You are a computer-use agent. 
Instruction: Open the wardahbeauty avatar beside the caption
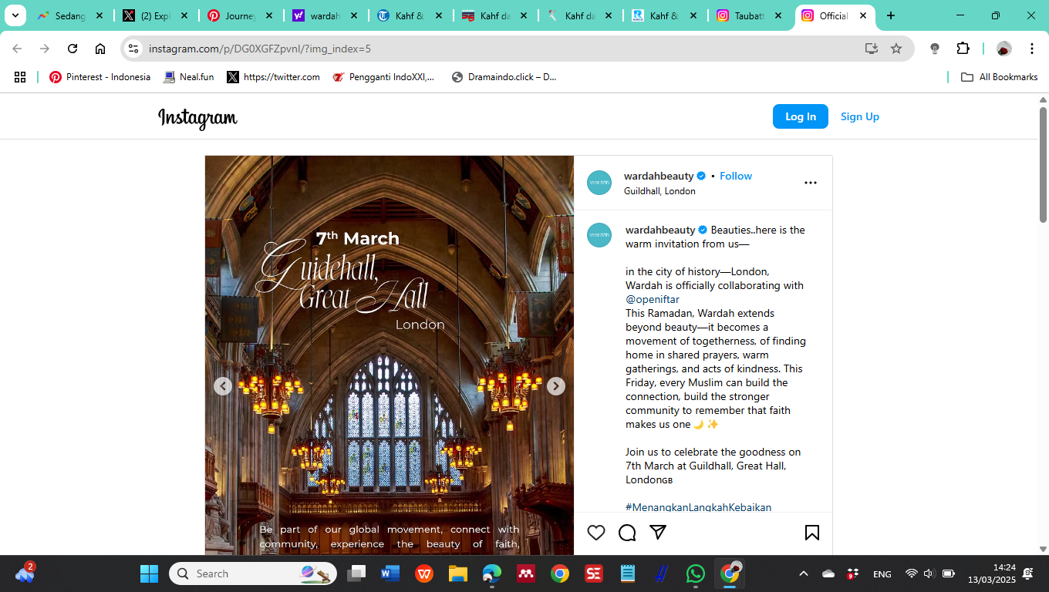pos(599,235)
